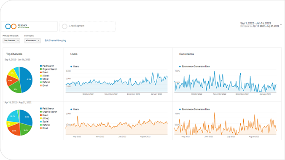285x160 pixels.
Task: Click the Sep 1, 2022 - Jan 16, 2023 date range
Action: tap(255, 23)
